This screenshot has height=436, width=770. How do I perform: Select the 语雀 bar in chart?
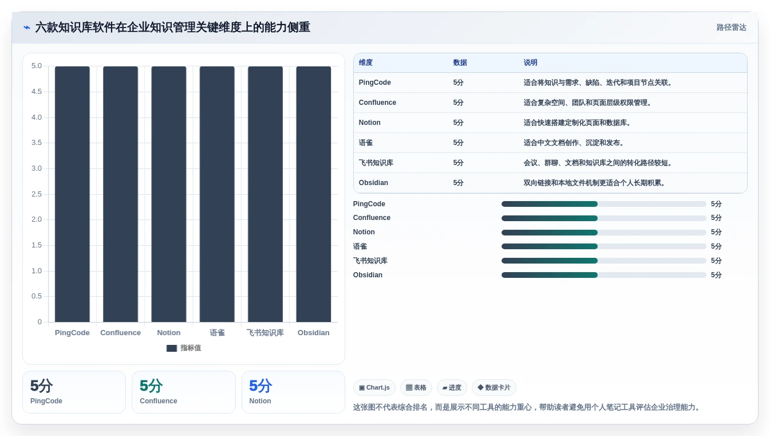pos(217,194)
